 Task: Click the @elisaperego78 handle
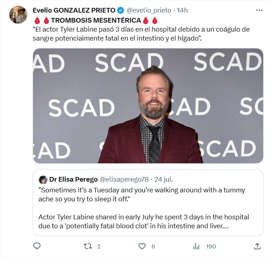click(x=124, y=179)
